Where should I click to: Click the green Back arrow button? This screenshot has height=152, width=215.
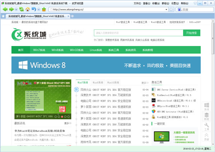(x=5, y=9)
